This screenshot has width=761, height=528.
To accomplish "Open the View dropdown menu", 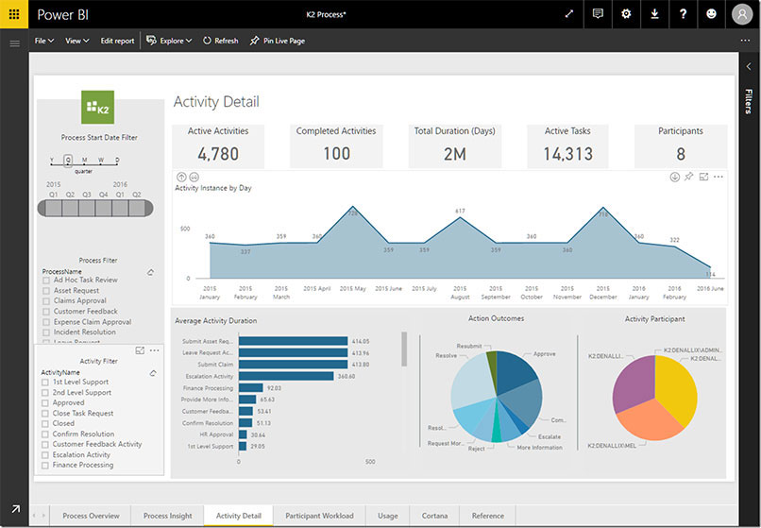I will [77, 41].
